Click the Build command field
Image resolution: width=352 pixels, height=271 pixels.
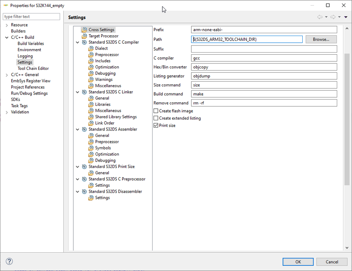(264, 94)
